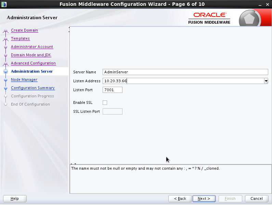
Task: Click the Oracle pentagon logo icon
Action: tap(249, 19)
